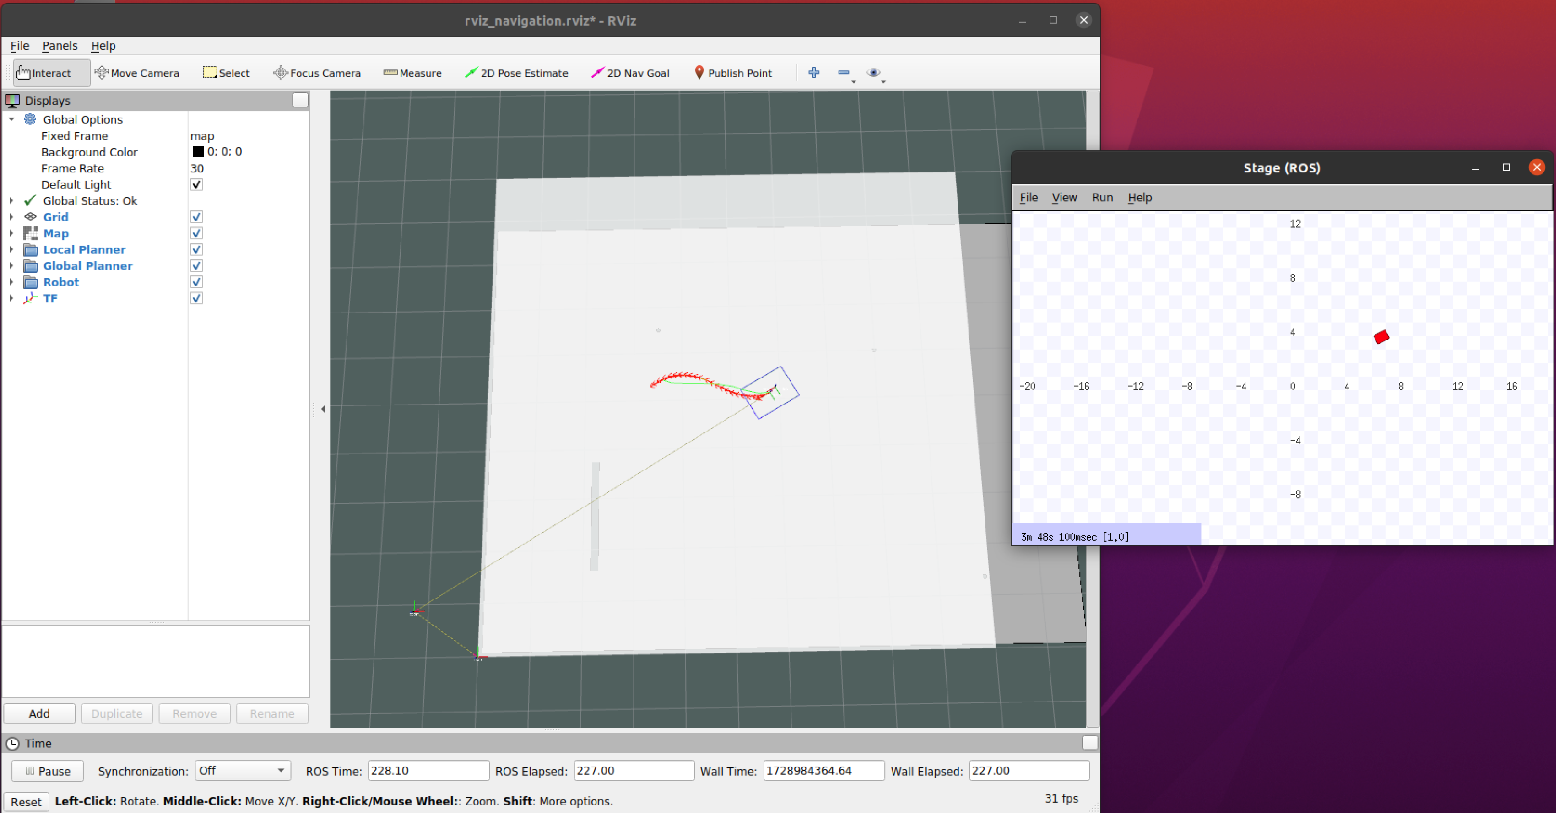Open Stage window File menu
The image size is (1556, 813).
pos(1029,197)
